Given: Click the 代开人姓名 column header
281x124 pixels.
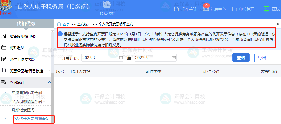Looking at the screenshot, I should 106,71.
